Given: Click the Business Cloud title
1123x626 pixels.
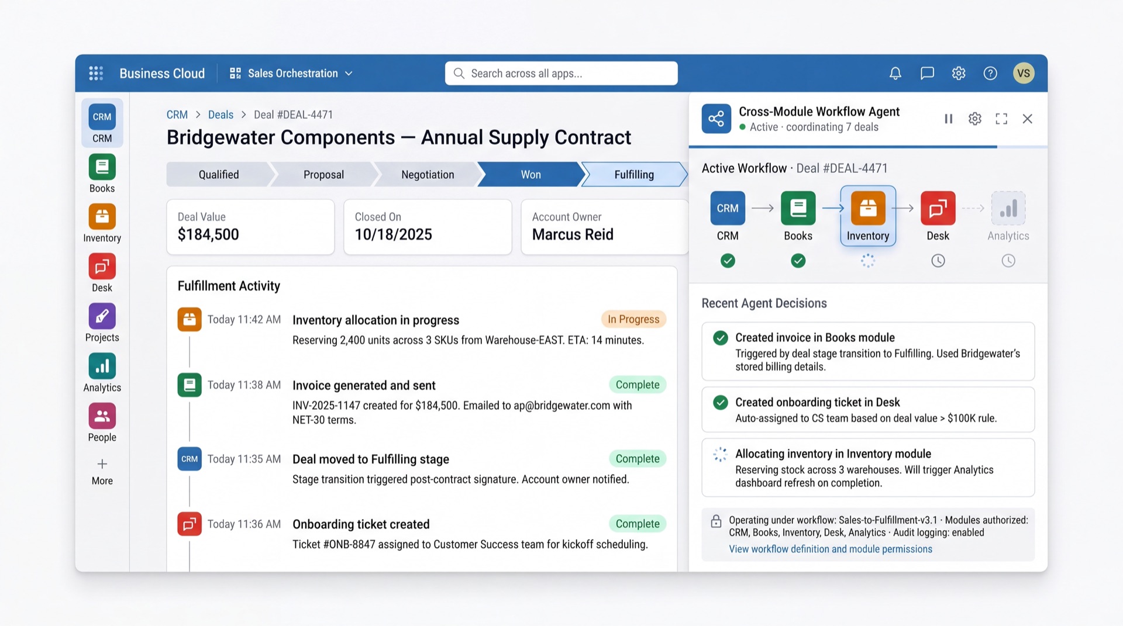Looking at the screenshot, I should (162, 73).
